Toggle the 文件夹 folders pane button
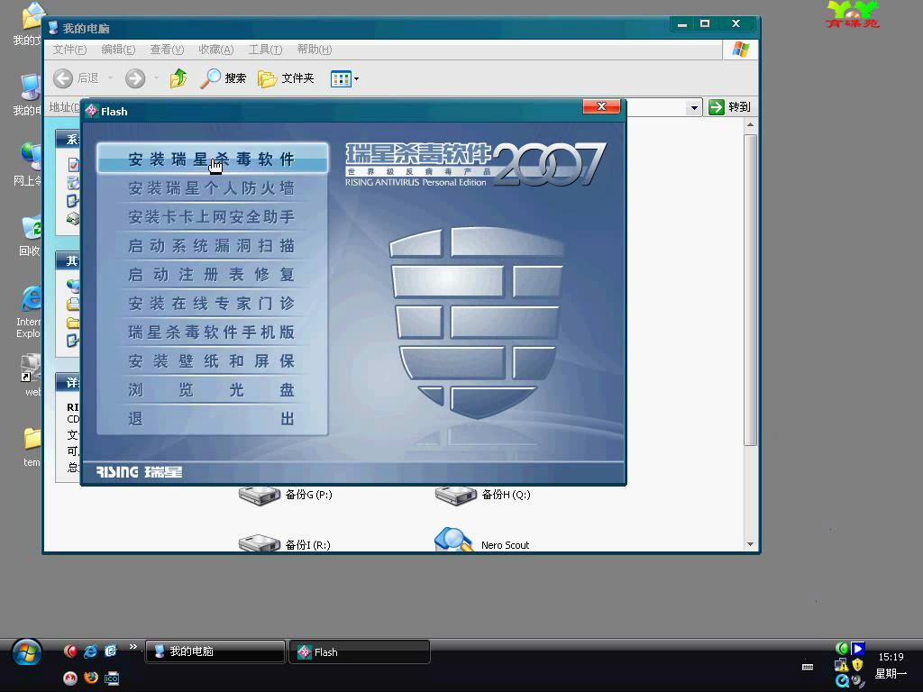This screenshot has width=923, height=692. coord(286,77)
